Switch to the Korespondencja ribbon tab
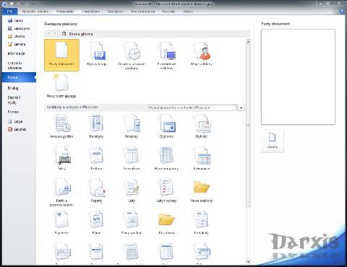 pos(143,12)
